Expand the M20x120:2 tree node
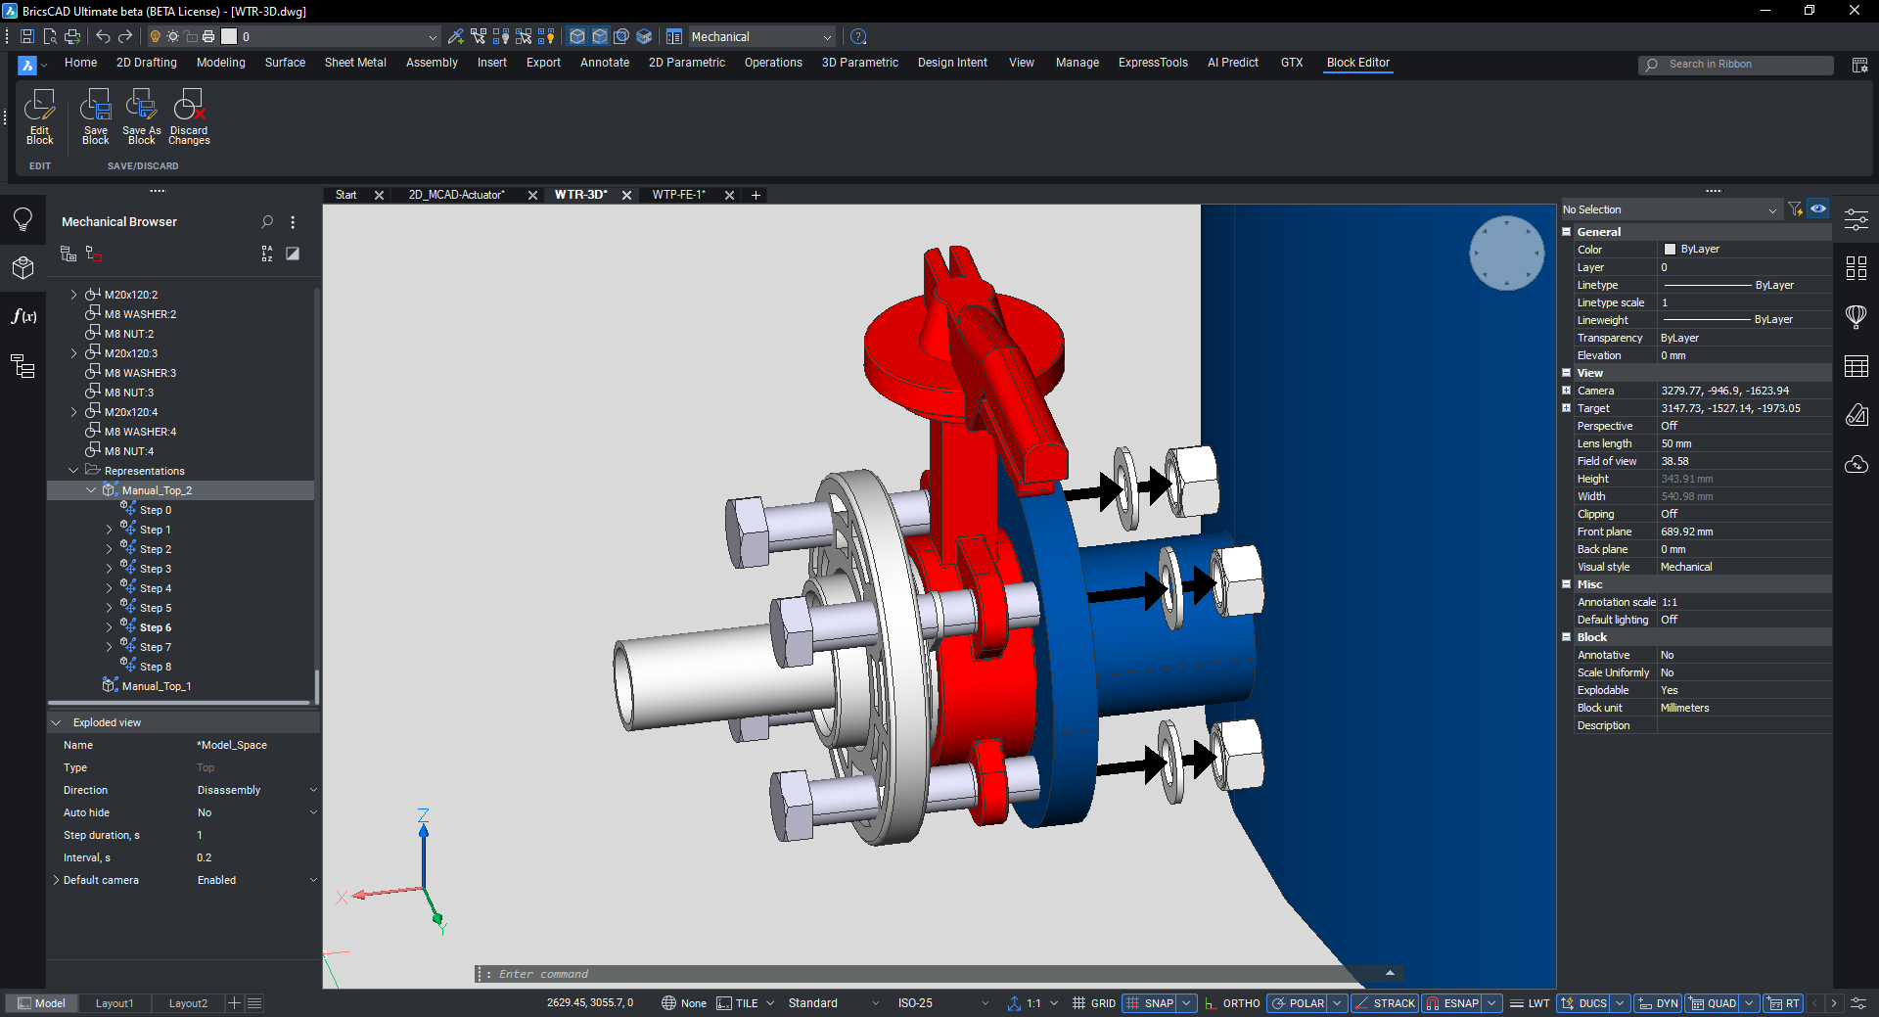This screenshot has width=1879, height=1017. tap(73, 295)
